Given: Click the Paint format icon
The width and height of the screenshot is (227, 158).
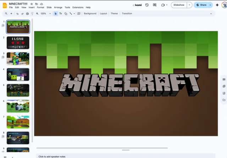Looking at the screenshot, I should pyautogui.click(x=32, y=14).
